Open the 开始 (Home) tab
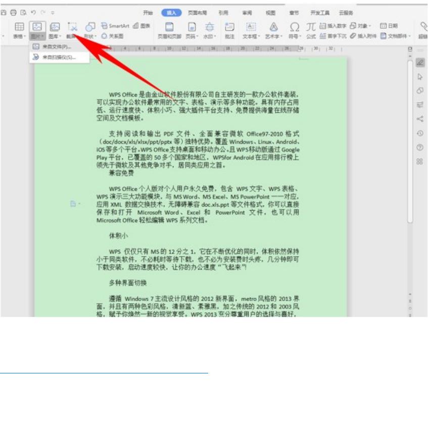 pyautogui.click(x=148, y=13)
